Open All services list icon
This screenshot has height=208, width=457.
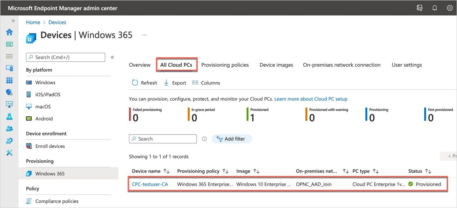pos(9,56)
